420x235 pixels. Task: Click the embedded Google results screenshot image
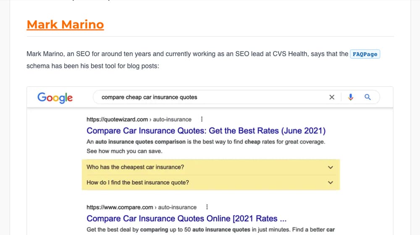click(x=210, y=161)
